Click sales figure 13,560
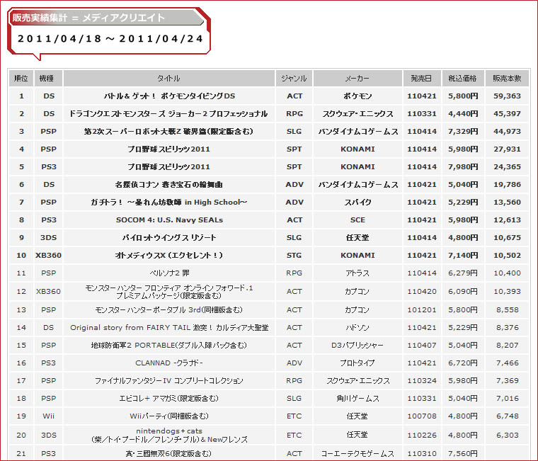The width and height of the screenshot is (538, 461). click(507, 203)
